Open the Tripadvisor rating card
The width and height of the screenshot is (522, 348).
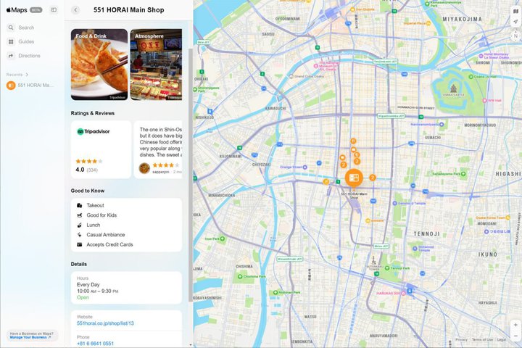[101, 149]
